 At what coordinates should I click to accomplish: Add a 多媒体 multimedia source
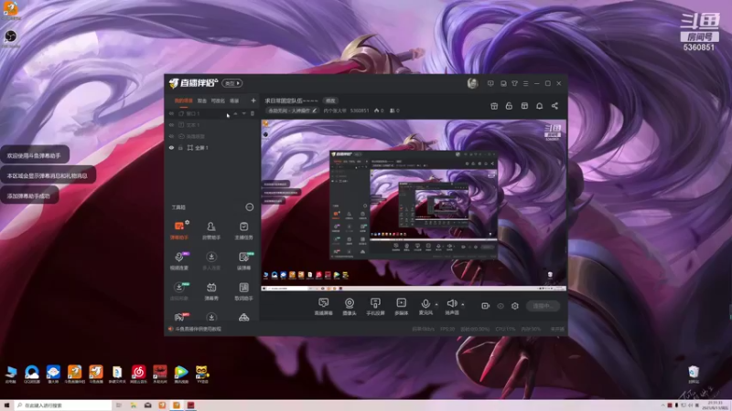click(x=401, y=307)
